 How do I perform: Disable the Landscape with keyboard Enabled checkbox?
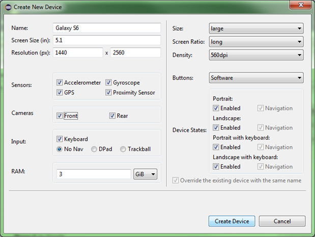point(216,167)
